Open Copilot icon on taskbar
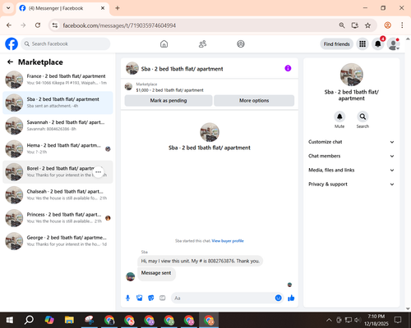The image size is (411, 328). click(x=49, y=320)
